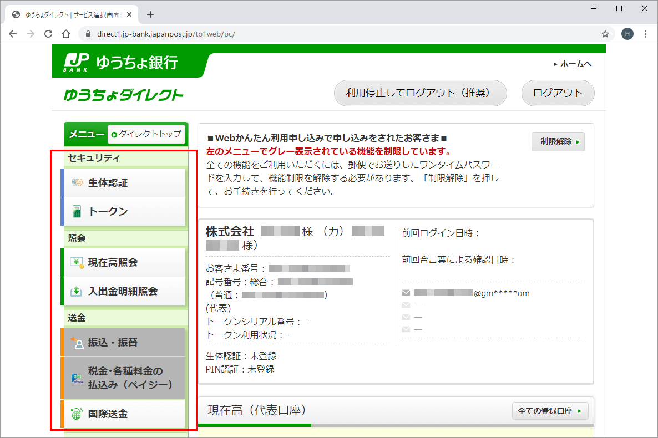Open 税金・各種料金の払込み（ペイジー） menu item

123,378
